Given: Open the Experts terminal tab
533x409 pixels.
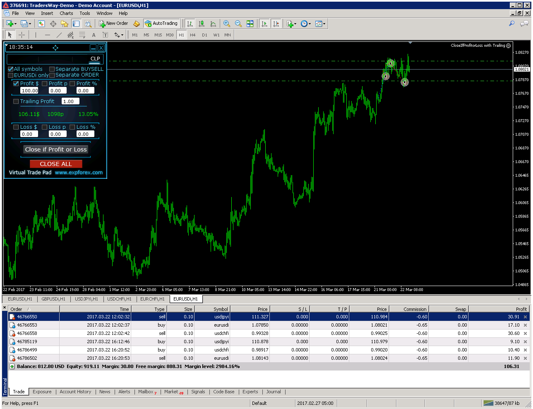Looking at the screenshot, I should click(250, 392).
